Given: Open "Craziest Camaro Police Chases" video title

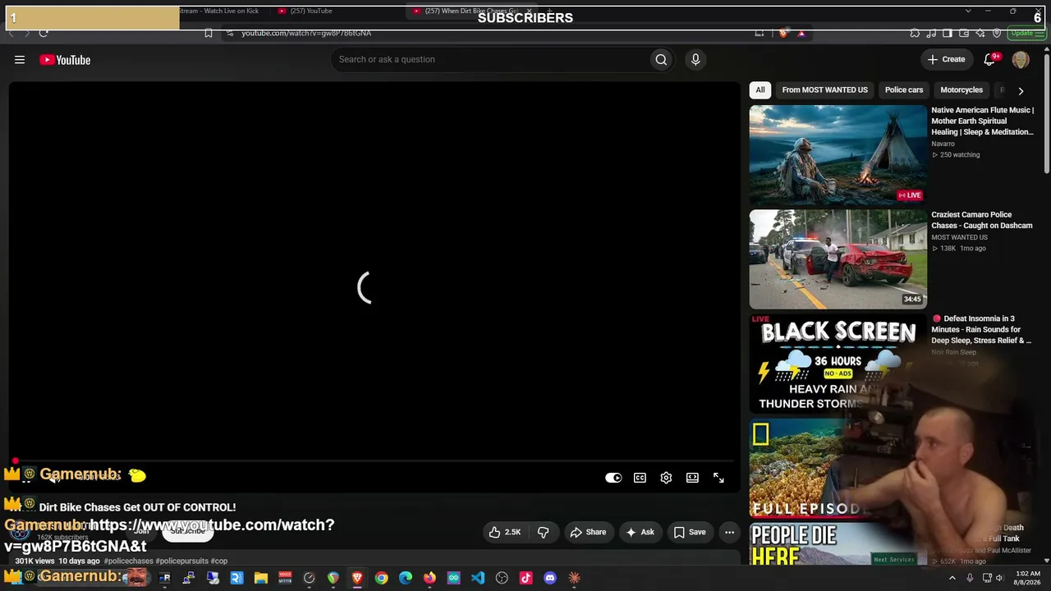Looking at the screenshot, I should pos(982,220).
